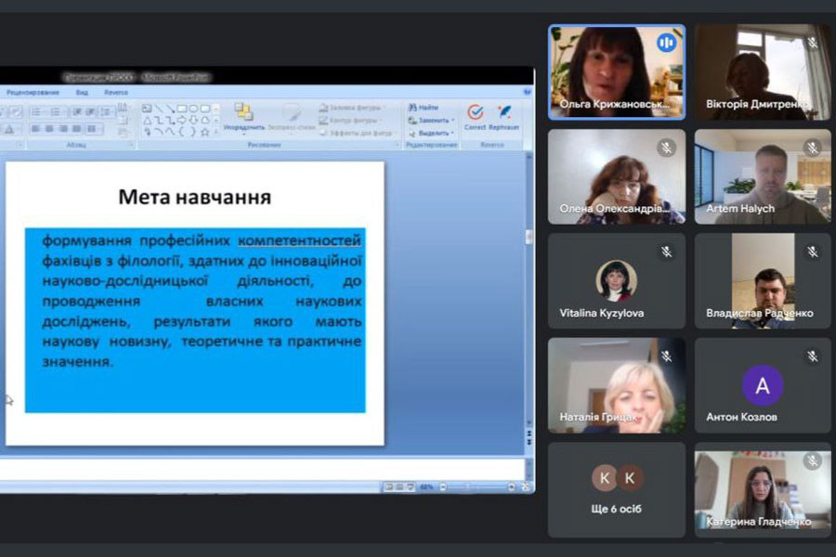The height and width of the screenshot is (557, 836).
Task: Click the zoom out minus button
Action: pyautogui.click(x=442, y=486)
